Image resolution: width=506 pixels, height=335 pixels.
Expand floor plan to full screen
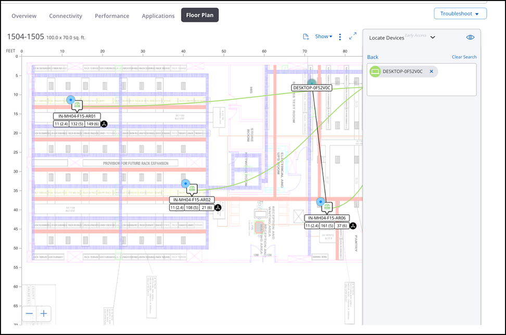[x=353, y=36]
